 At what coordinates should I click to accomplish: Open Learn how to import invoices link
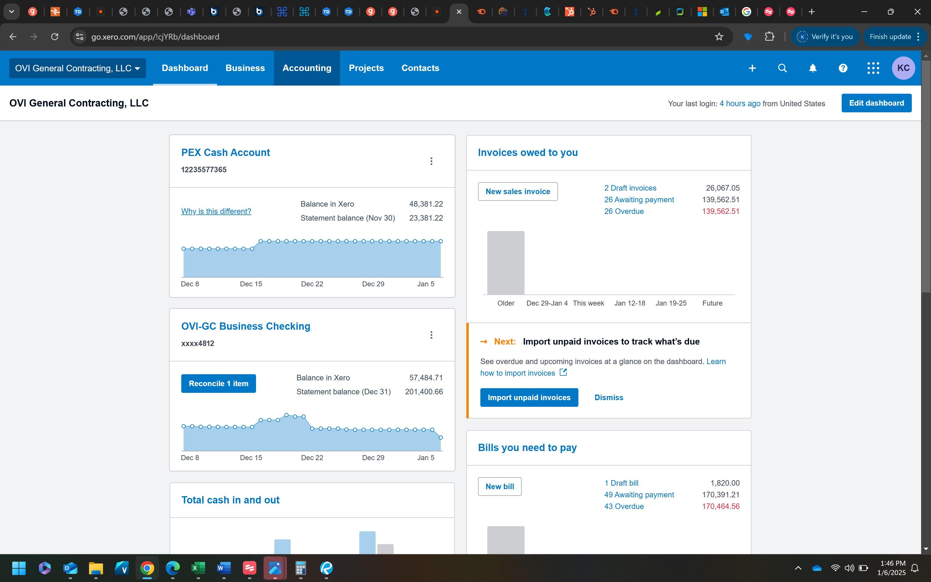click(603, 367)
